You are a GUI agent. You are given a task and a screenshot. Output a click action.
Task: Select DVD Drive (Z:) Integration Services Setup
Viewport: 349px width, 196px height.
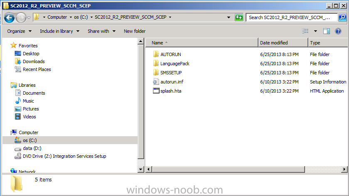64,156
